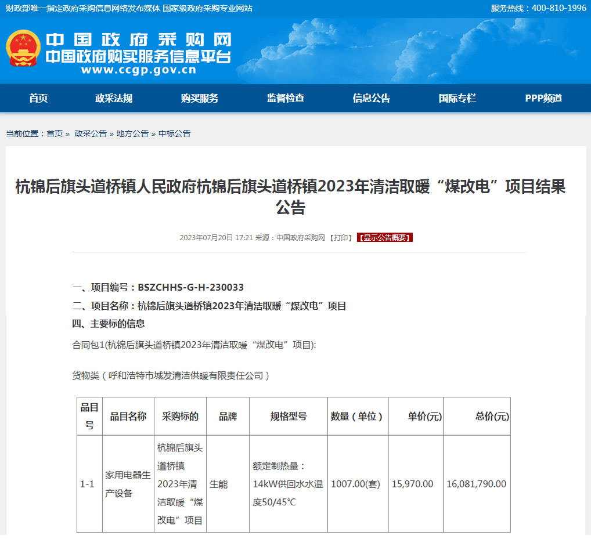The width and height of the screenshot is (591, 539).
Task: Select 监督检查 in the navigation bar
Action: click(x=286, y=99)
